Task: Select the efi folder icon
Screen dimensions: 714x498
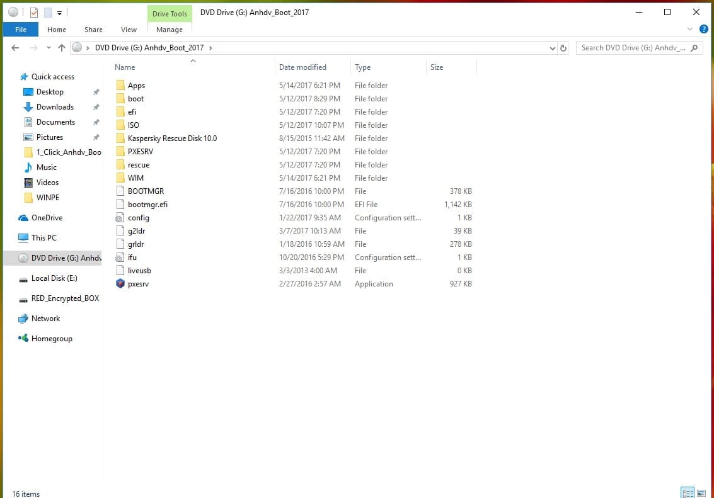Action: pyautogui.click(x=120, y=111)
